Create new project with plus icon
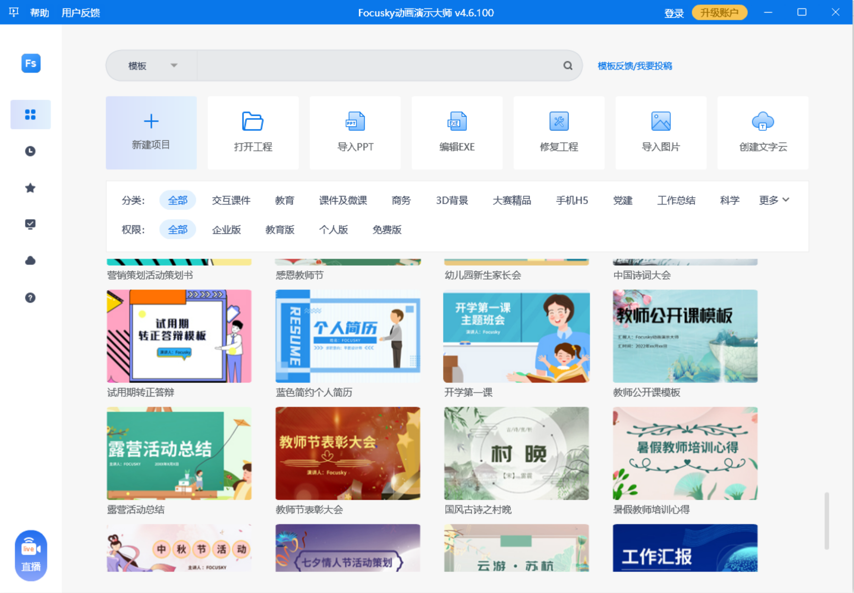The height and width of the screenshot is (593, 854). [151, 132]
